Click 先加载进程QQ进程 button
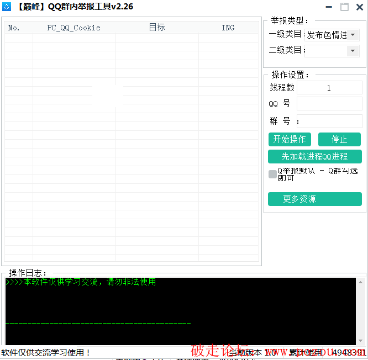This screenshot has width=368, height=360. (x=315, y=156)
